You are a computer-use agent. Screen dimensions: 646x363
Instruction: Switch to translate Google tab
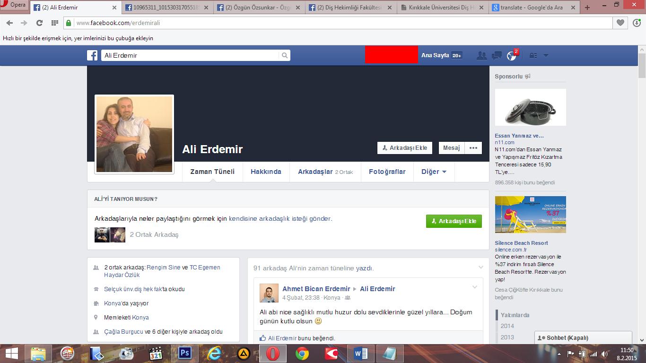click(534, 8)
